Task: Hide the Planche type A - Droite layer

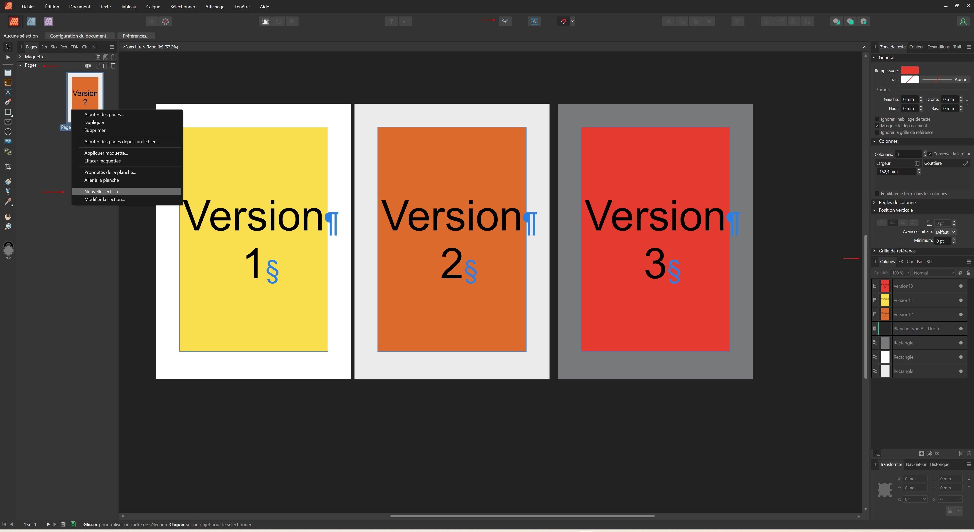Action: [x=961, y=329]
